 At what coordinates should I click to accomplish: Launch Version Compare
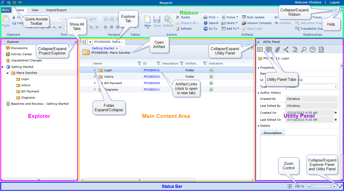257,23
